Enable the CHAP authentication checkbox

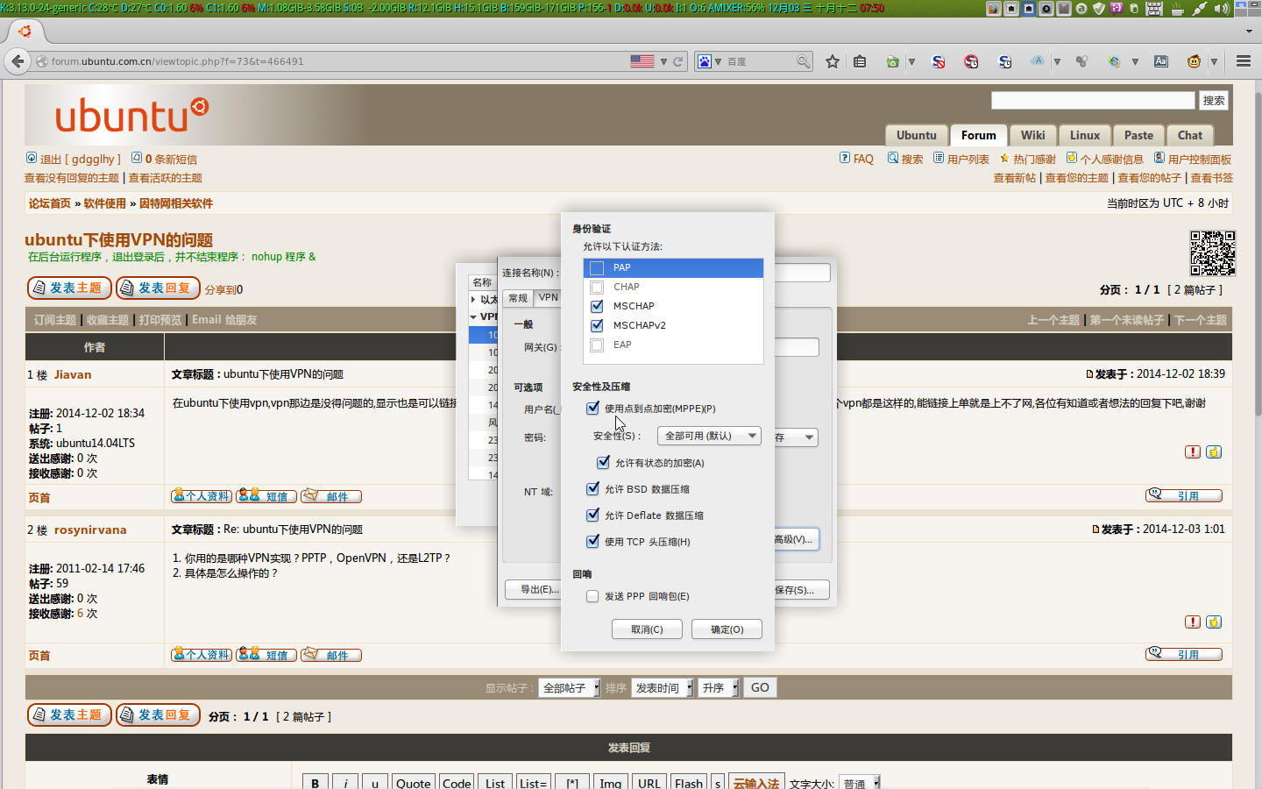pos(597,287)
